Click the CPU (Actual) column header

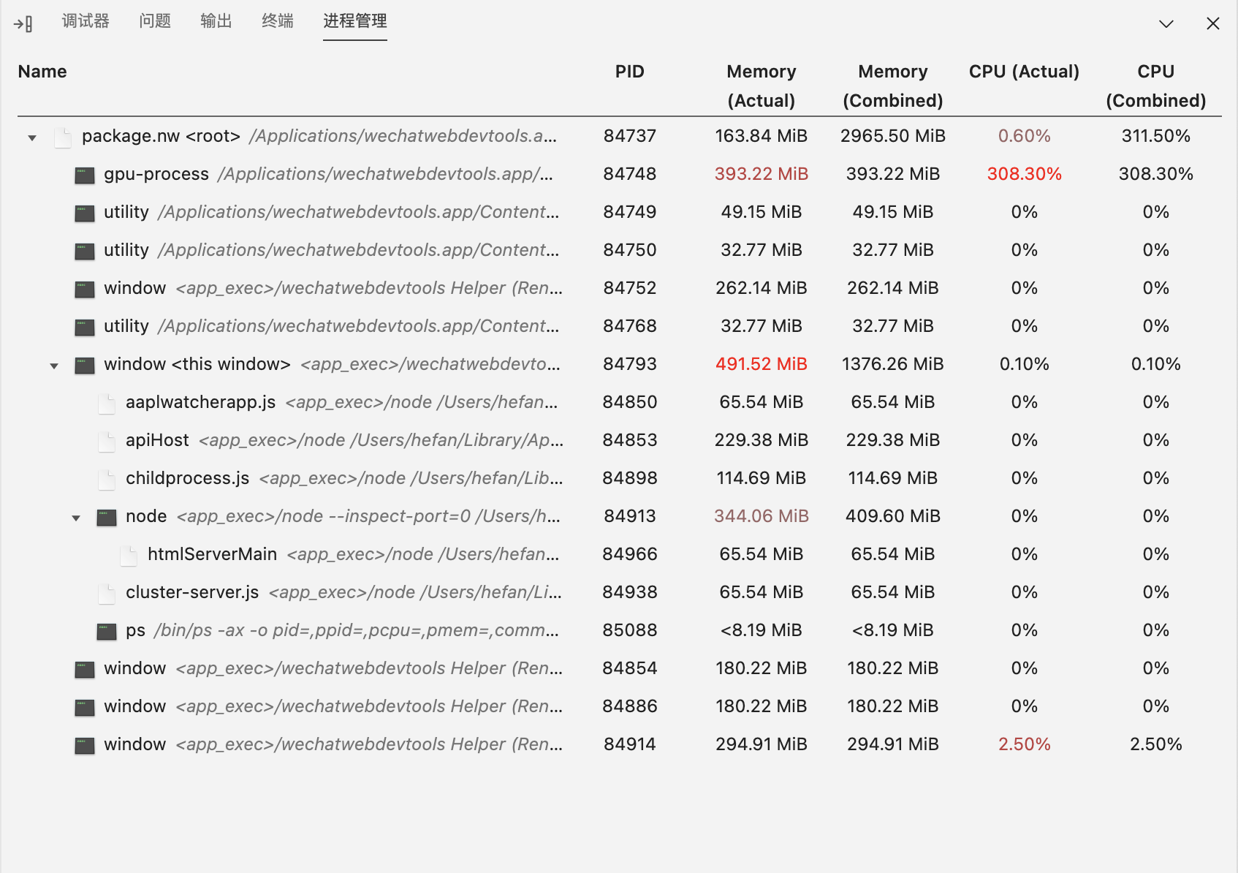click(x=1025, y=72)
